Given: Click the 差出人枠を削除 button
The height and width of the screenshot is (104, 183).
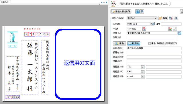Looking at the screenshot, I should point(121,11).
